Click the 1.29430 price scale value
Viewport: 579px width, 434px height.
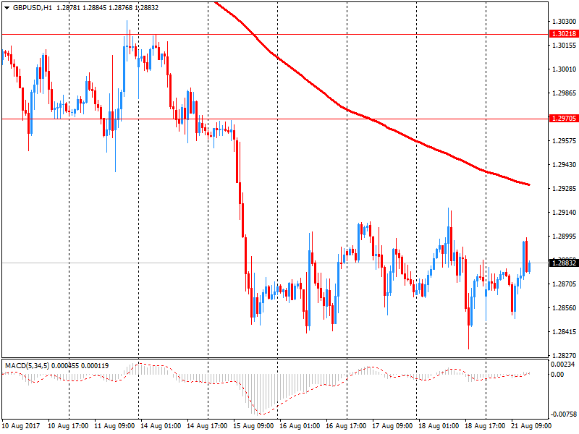coord(564,165)
